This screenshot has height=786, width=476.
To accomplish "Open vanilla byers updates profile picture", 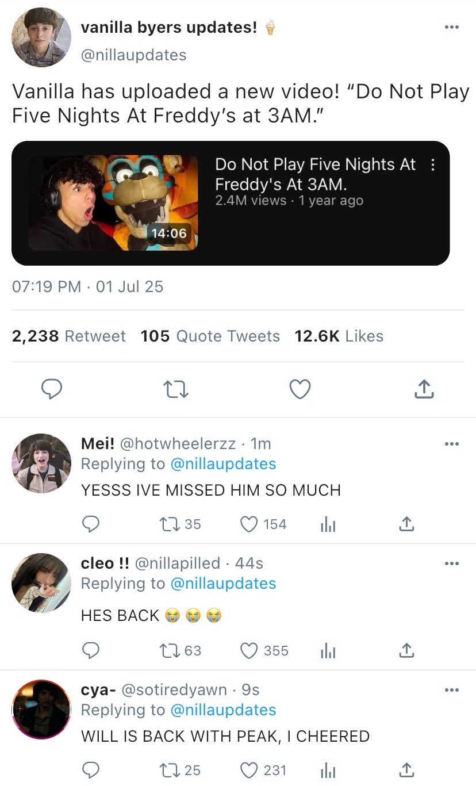I will (x=41, y=37).
